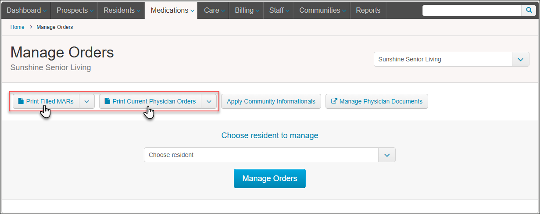
Task: Click the Choose resident field
Action: [261, 155]
